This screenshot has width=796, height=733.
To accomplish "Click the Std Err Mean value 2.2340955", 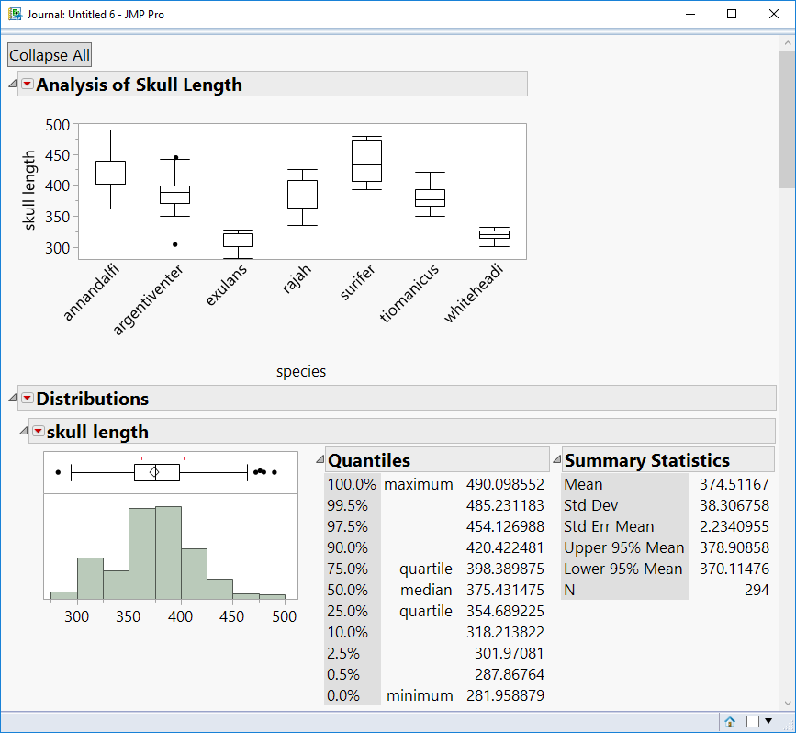I will [734, 526].
